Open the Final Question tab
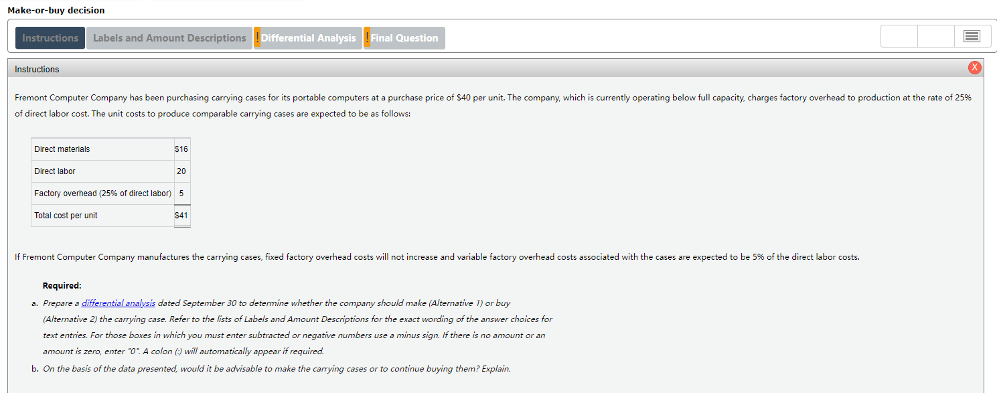This screenshot has width=997, height=393. (x=405, y=37)
